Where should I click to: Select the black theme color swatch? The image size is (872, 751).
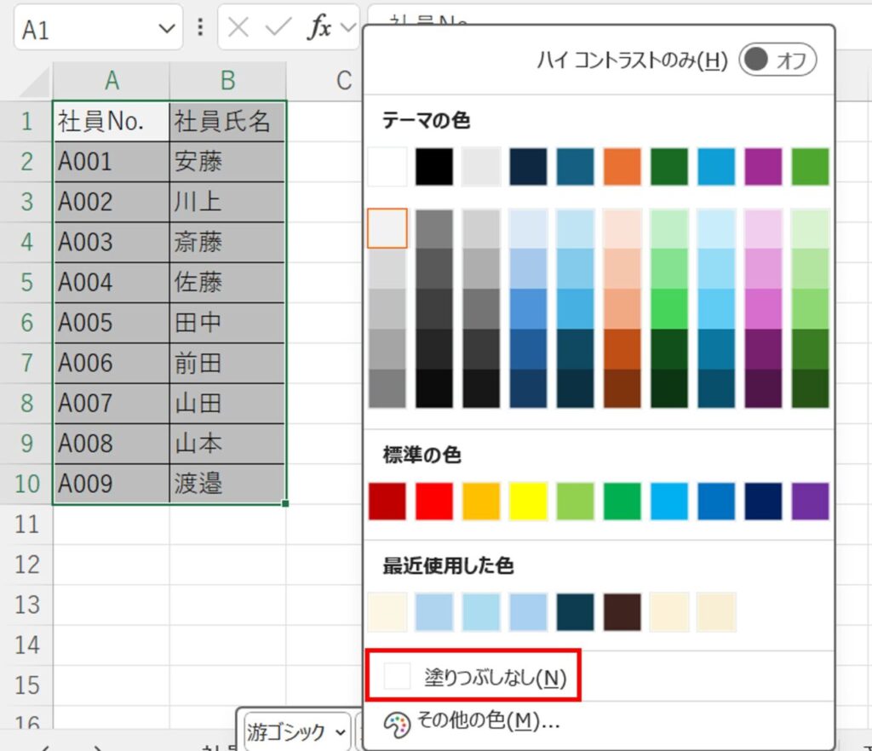coord(434,166)
